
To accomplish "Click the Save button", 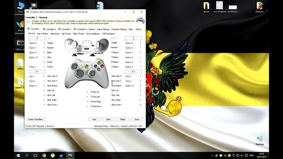I will (137, 119).
